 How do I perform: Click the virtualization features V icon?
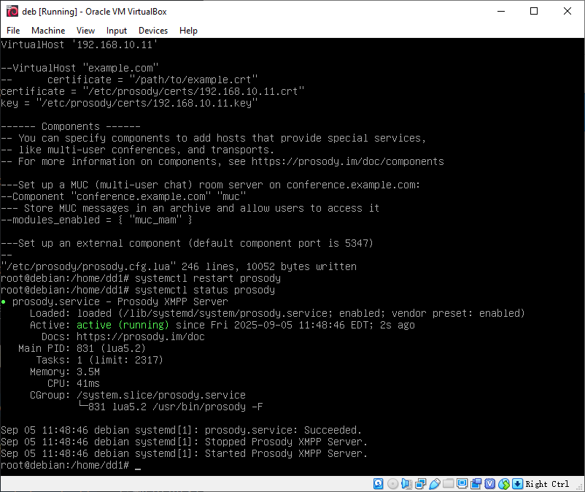pyautogui.click(x=490, y=484)
